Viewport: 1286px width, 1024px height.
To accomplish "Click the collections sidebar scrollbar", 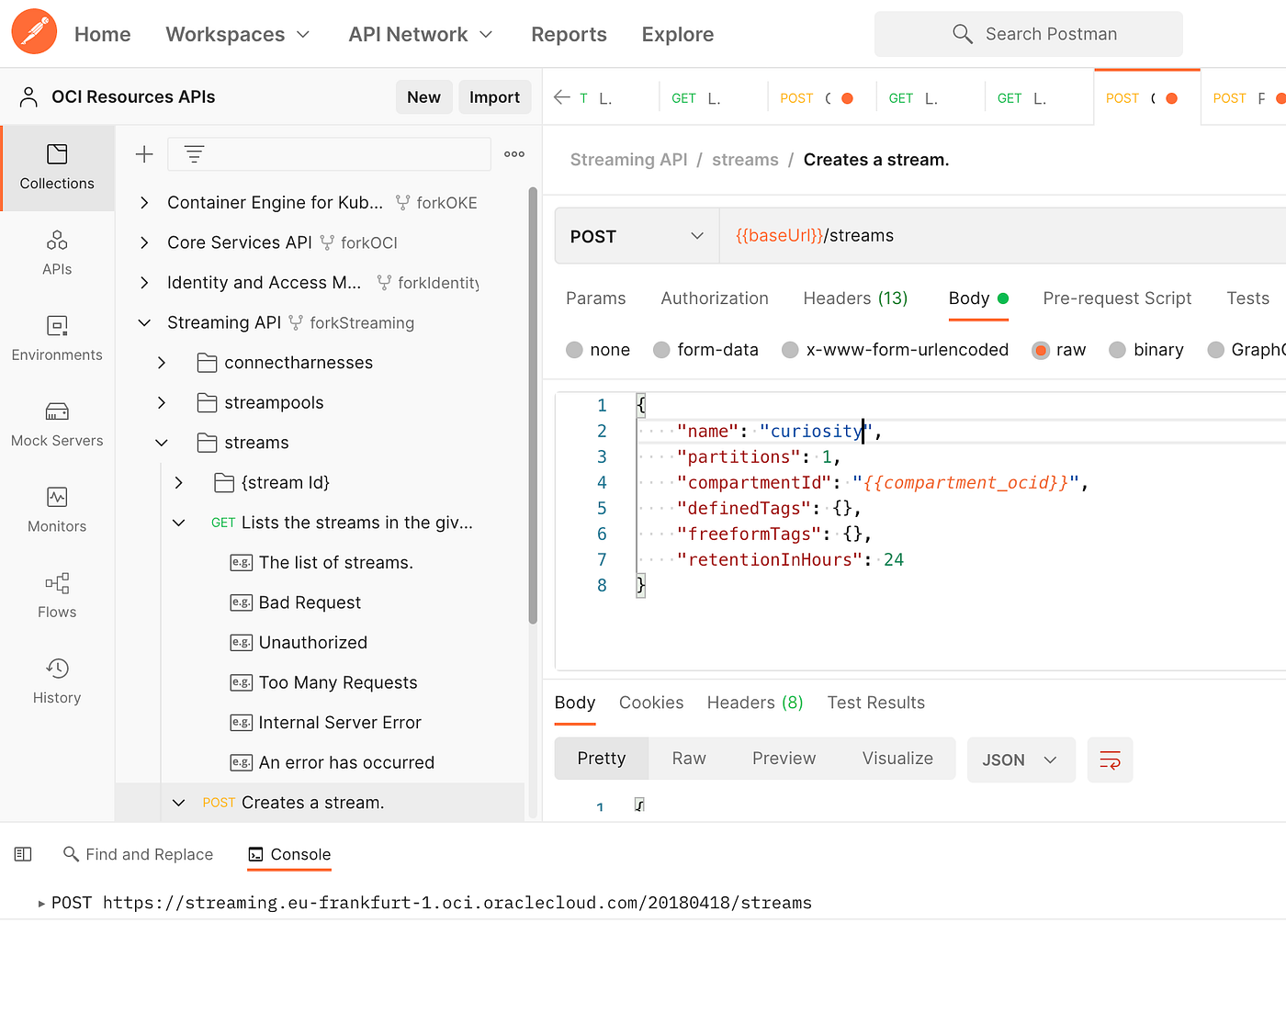I will click(x=533, y=406).
